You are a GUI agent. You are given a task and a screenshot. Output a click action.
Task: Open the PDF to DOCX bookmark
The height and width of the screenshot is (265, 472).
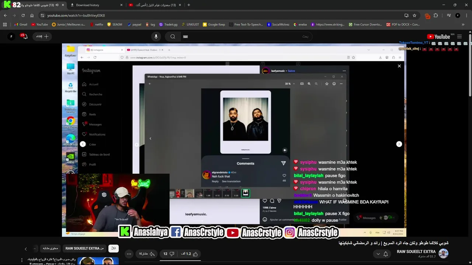[403, 25]
